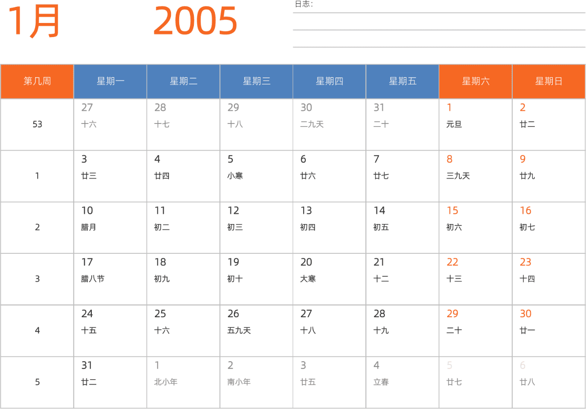
Task: Select Sunday date 9 labeled 廿九
Action: (x=549, y=176)
